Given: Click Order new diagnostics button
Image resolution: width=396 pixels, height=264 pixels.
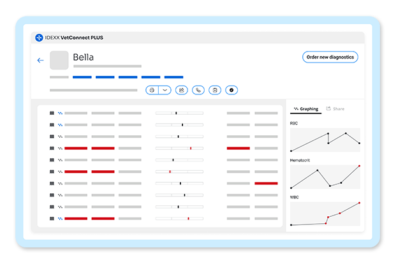Looking at the screenshot, I should [330, 57].
